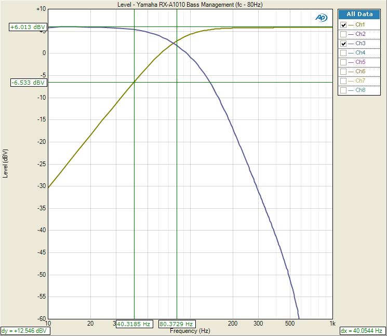The image size is (387, 336).
Task: Click the 80.3729 Hz cursor readout
Action: click(177, 324)
